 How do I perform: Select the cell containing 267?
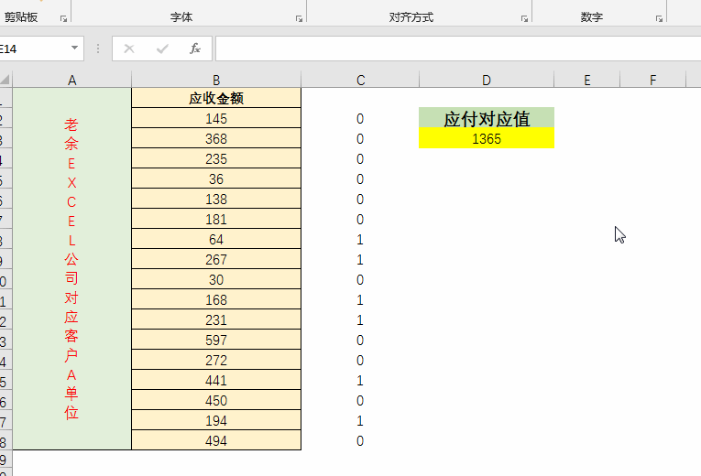tap(216, 259)
